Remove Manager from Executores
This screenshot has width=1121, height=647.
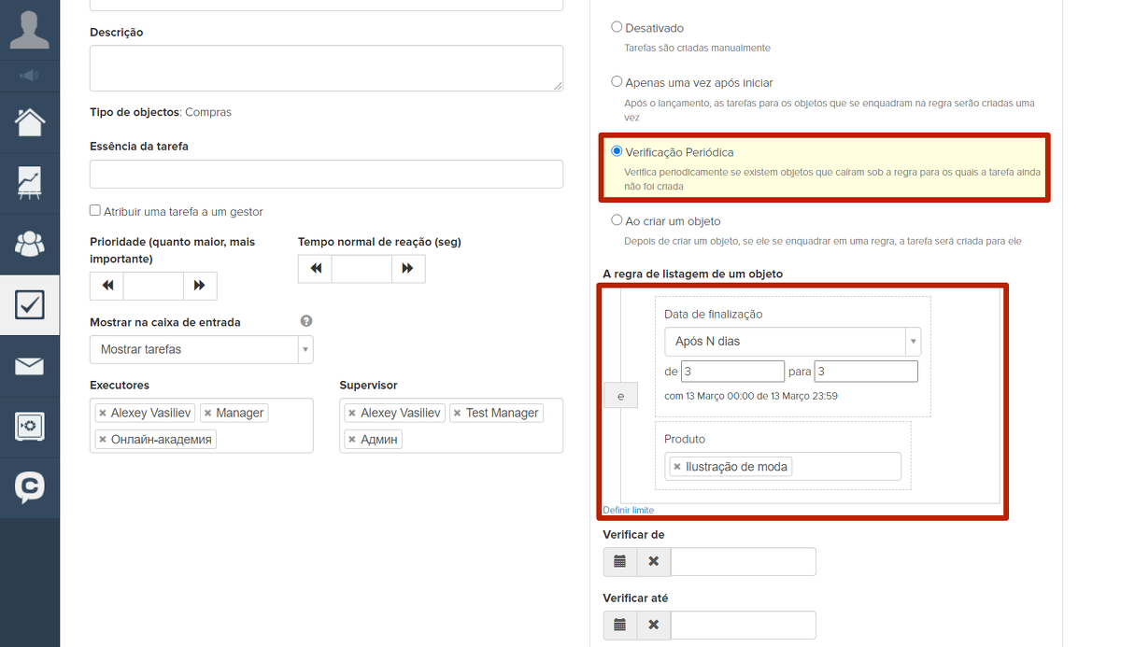point(208,413)
